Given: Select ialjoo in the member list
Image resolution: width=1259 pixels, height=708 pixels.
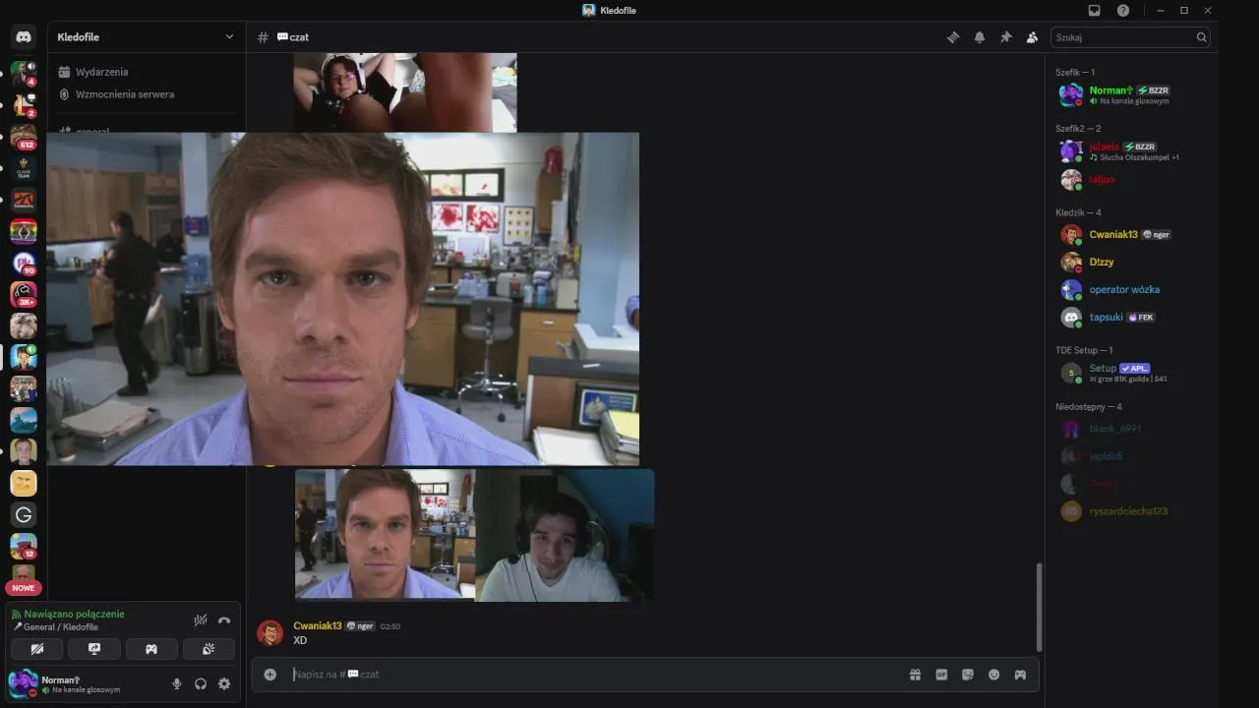Looking at the screenshot, I should (1131, 179).
